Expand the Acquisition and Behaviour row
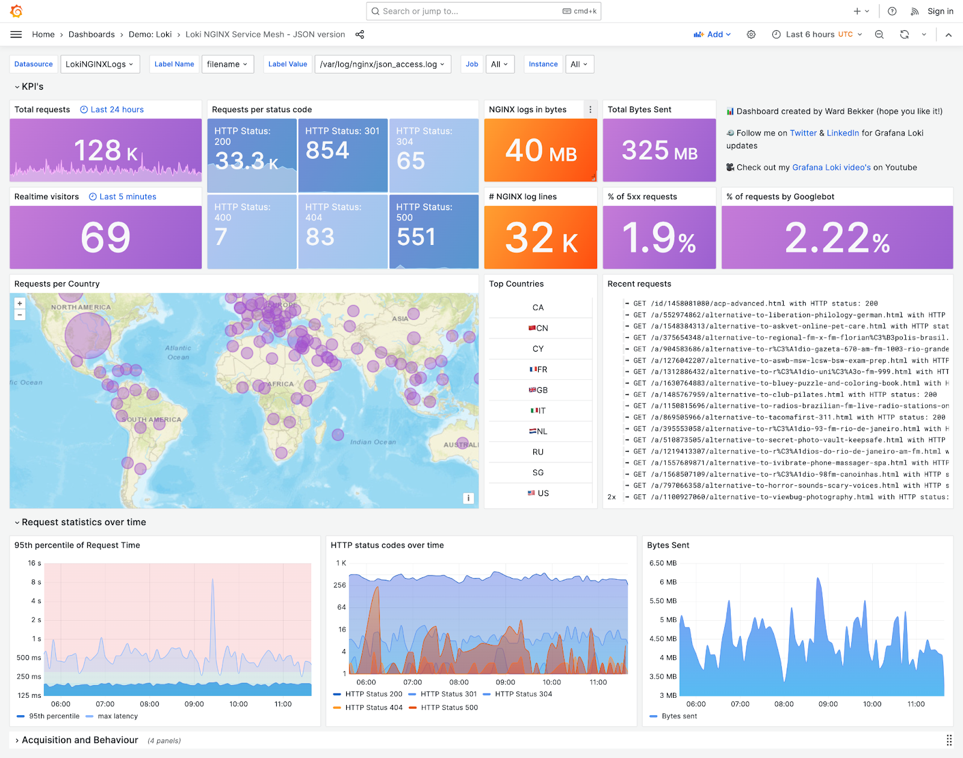This screenshot has height=758, width=963. 79,740
